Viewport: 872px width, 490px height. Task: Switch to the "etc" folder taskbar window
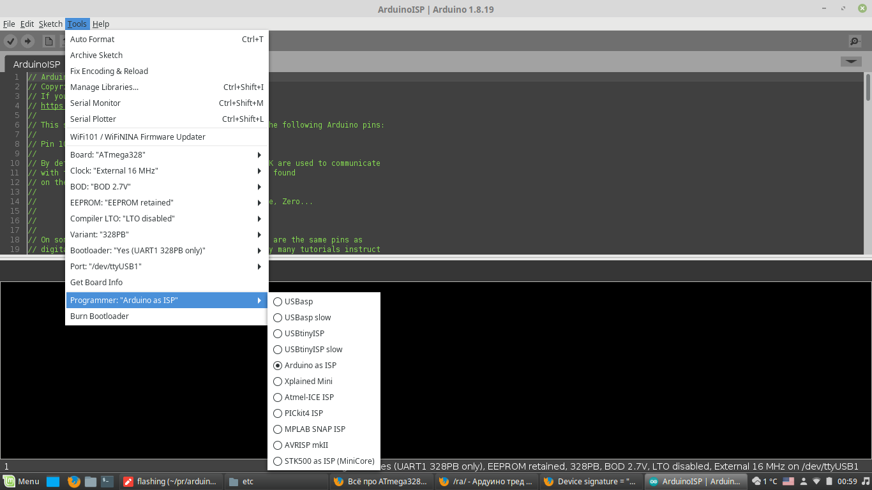pos(275,482)
